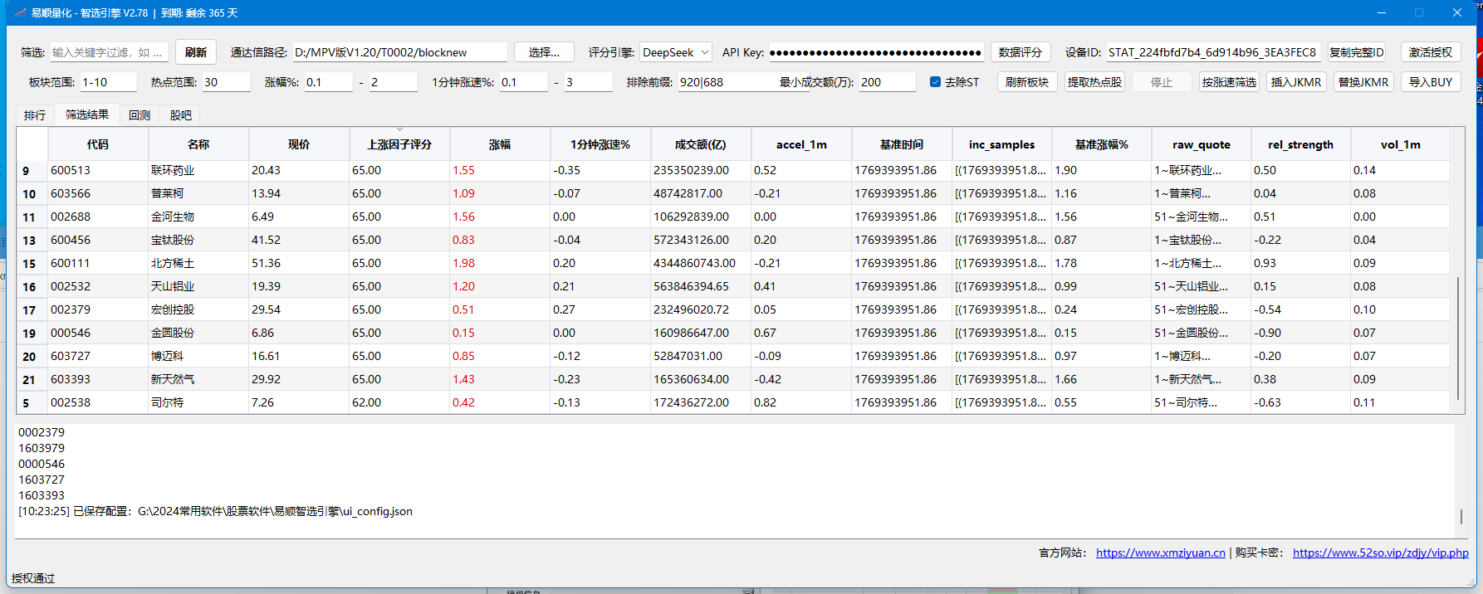Image resolution: width=1483 pixels, height=594 pixels.
Task: Open the 回测 tab
Action: click(139, 115)
